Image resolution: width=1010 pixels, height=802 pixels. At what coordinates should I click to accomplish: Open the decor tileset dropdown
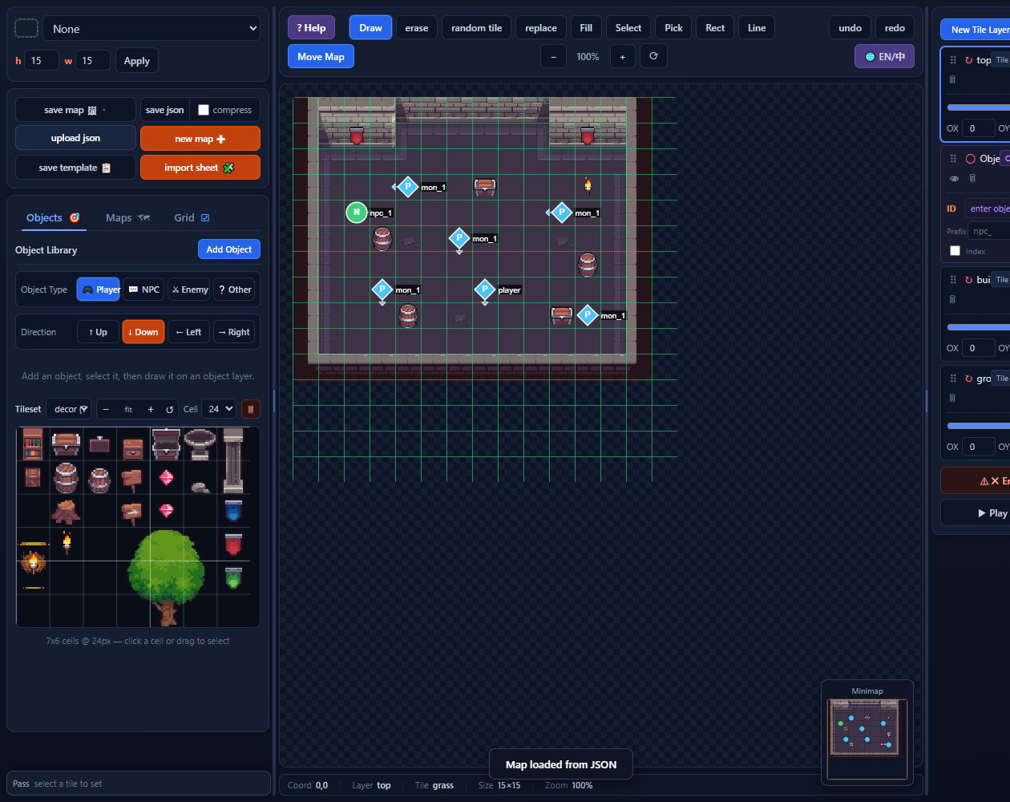[68, 409]
